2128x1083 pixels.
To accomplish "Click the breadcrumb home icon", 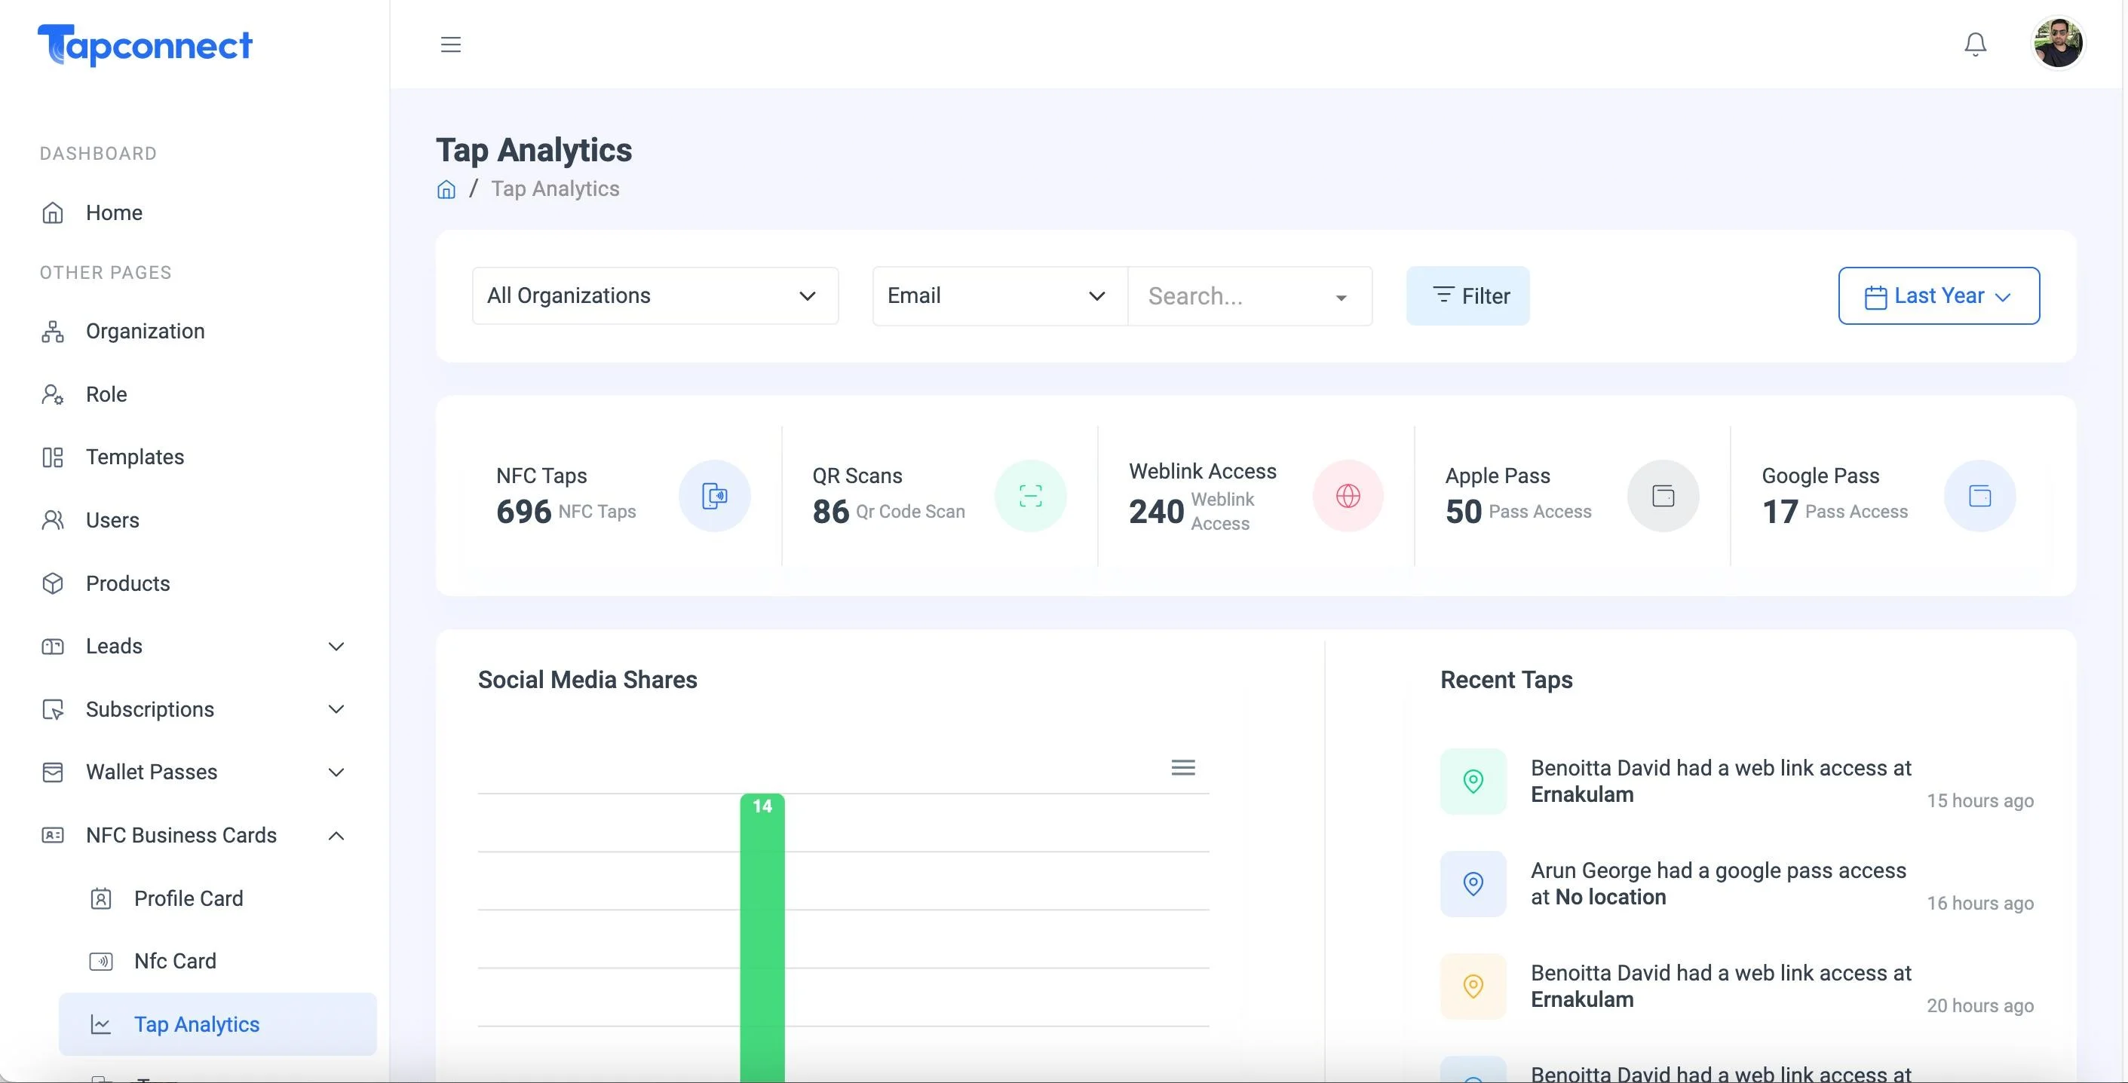I will coord(446,190).
